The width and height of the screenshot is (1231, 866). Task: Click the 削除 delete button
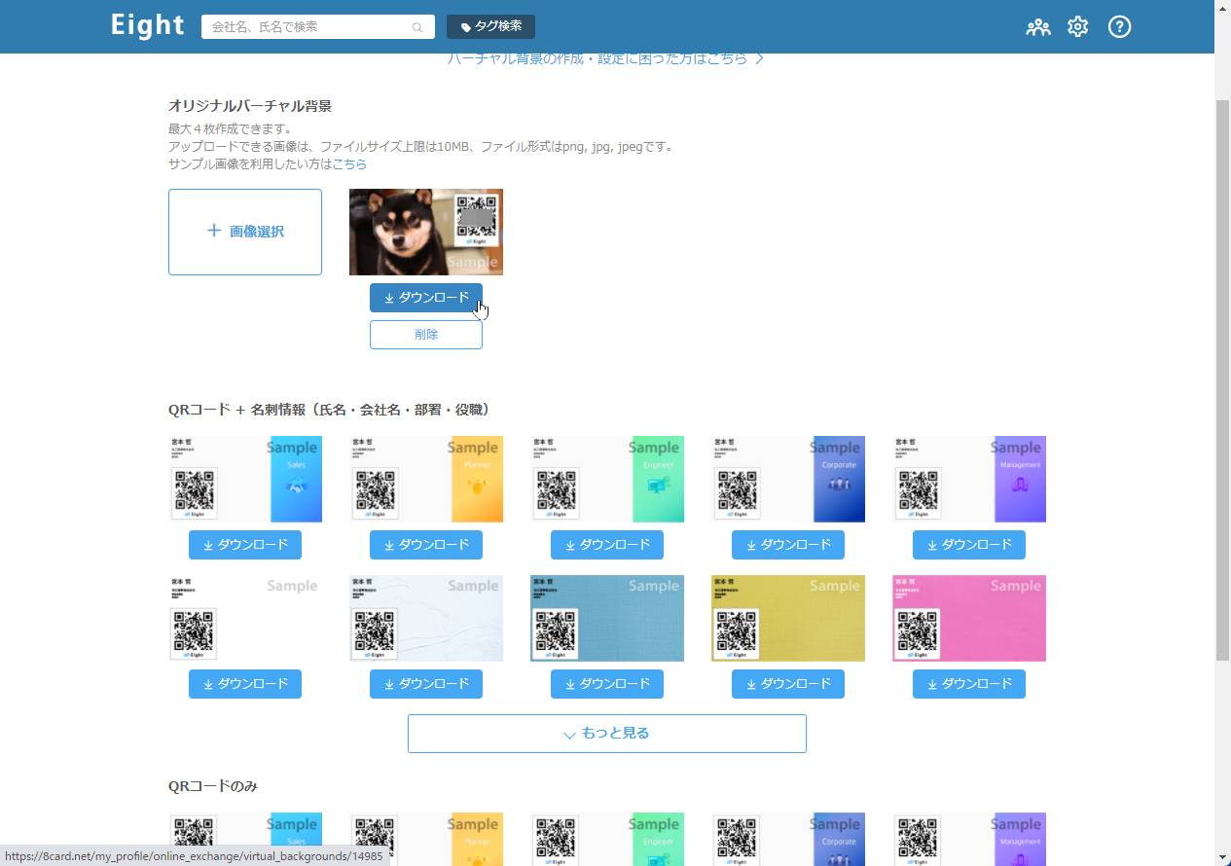(426, 335)
